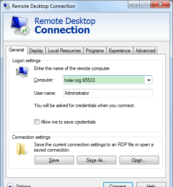Image resolution: width=173 pixels, height=187 pixels.
Task: Click the Open... button
Action: point(139,160)
